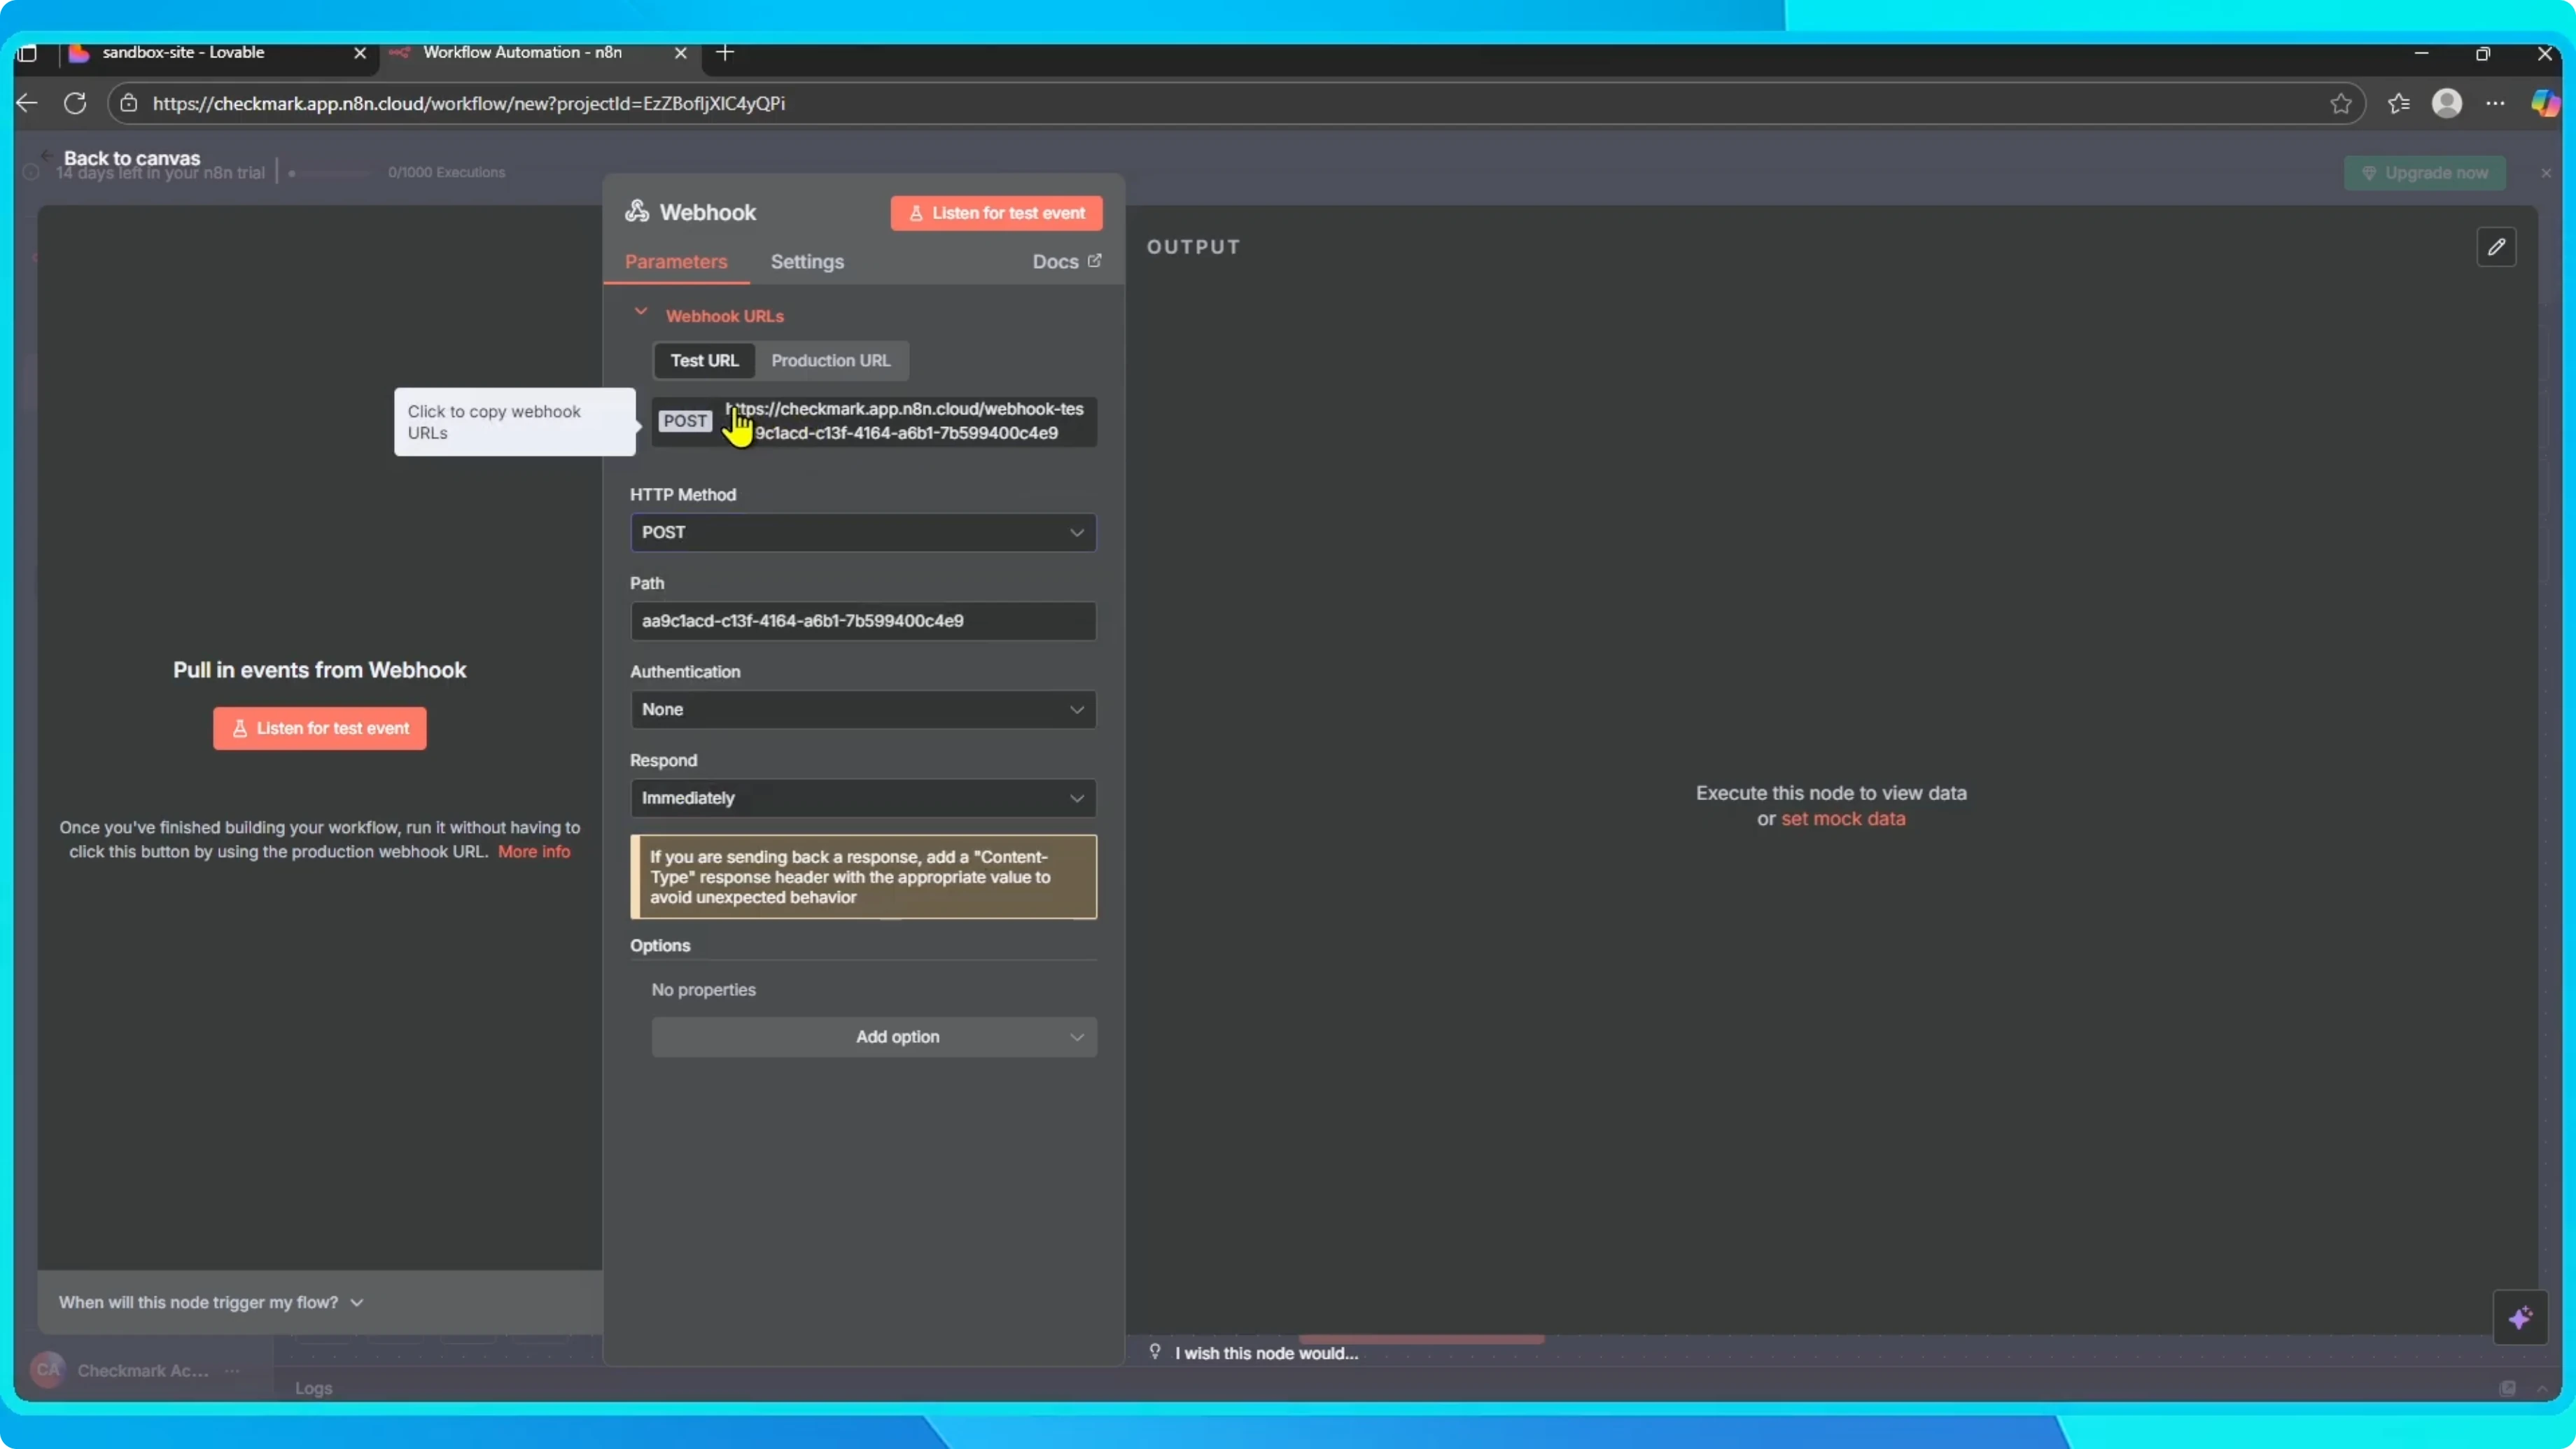Close the sandbox-site Lovable tab

pos(360,53)
